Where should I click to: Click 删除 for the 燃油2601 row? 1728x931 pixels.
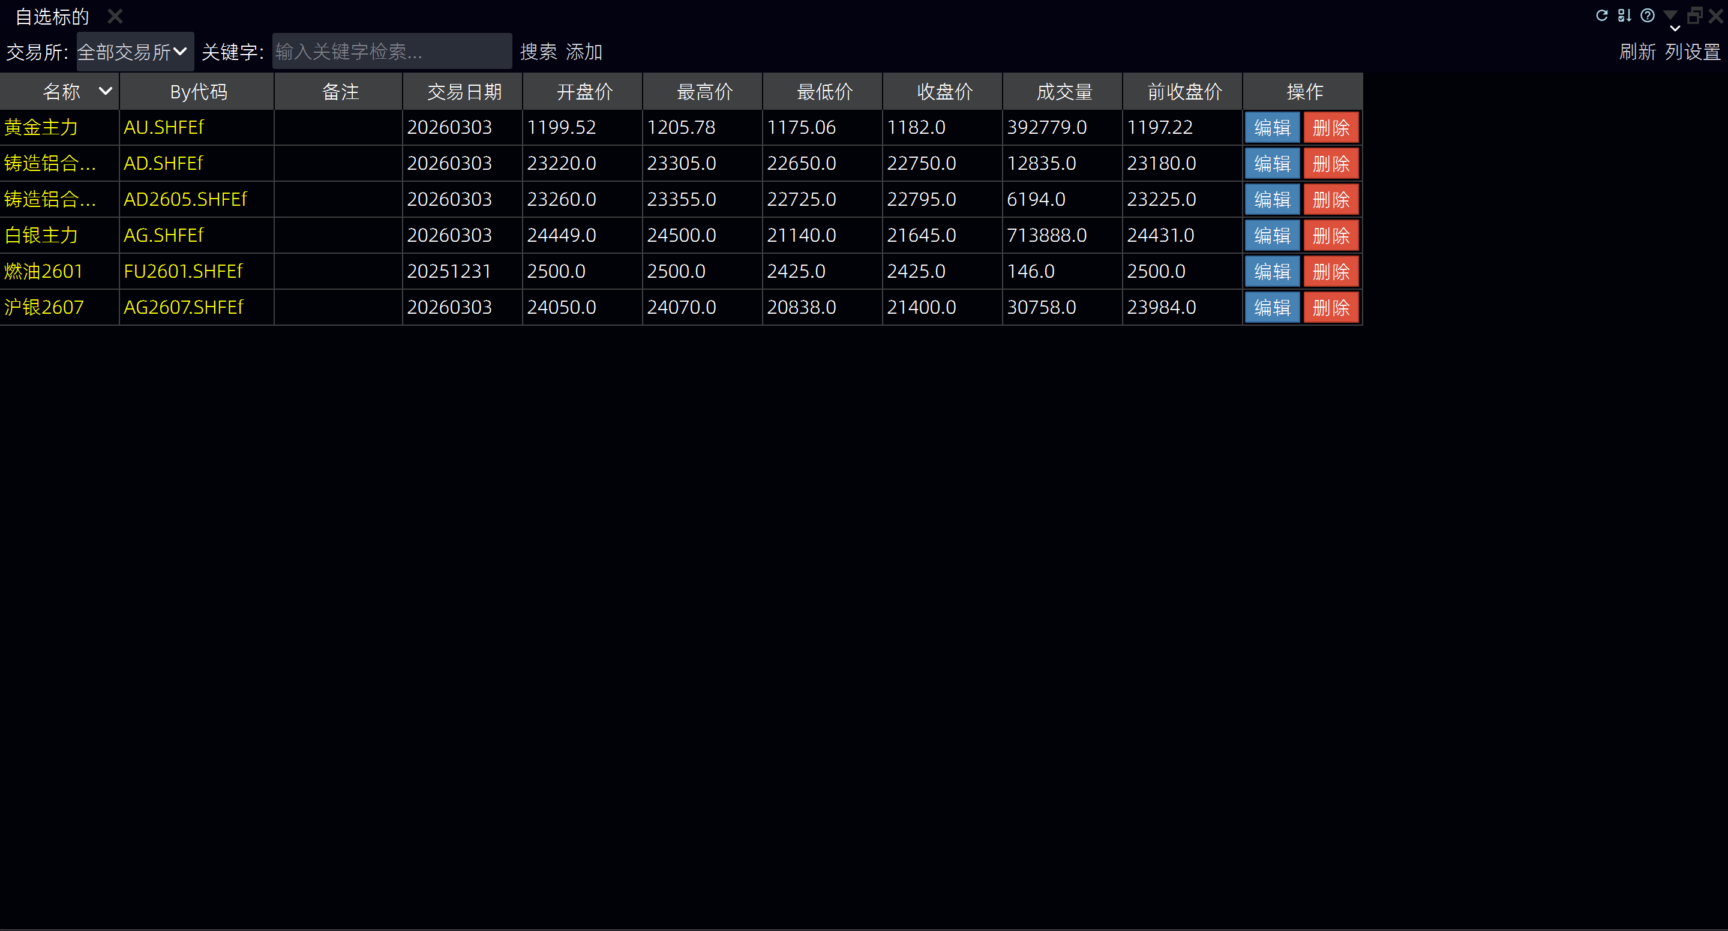coord(1331,272)
